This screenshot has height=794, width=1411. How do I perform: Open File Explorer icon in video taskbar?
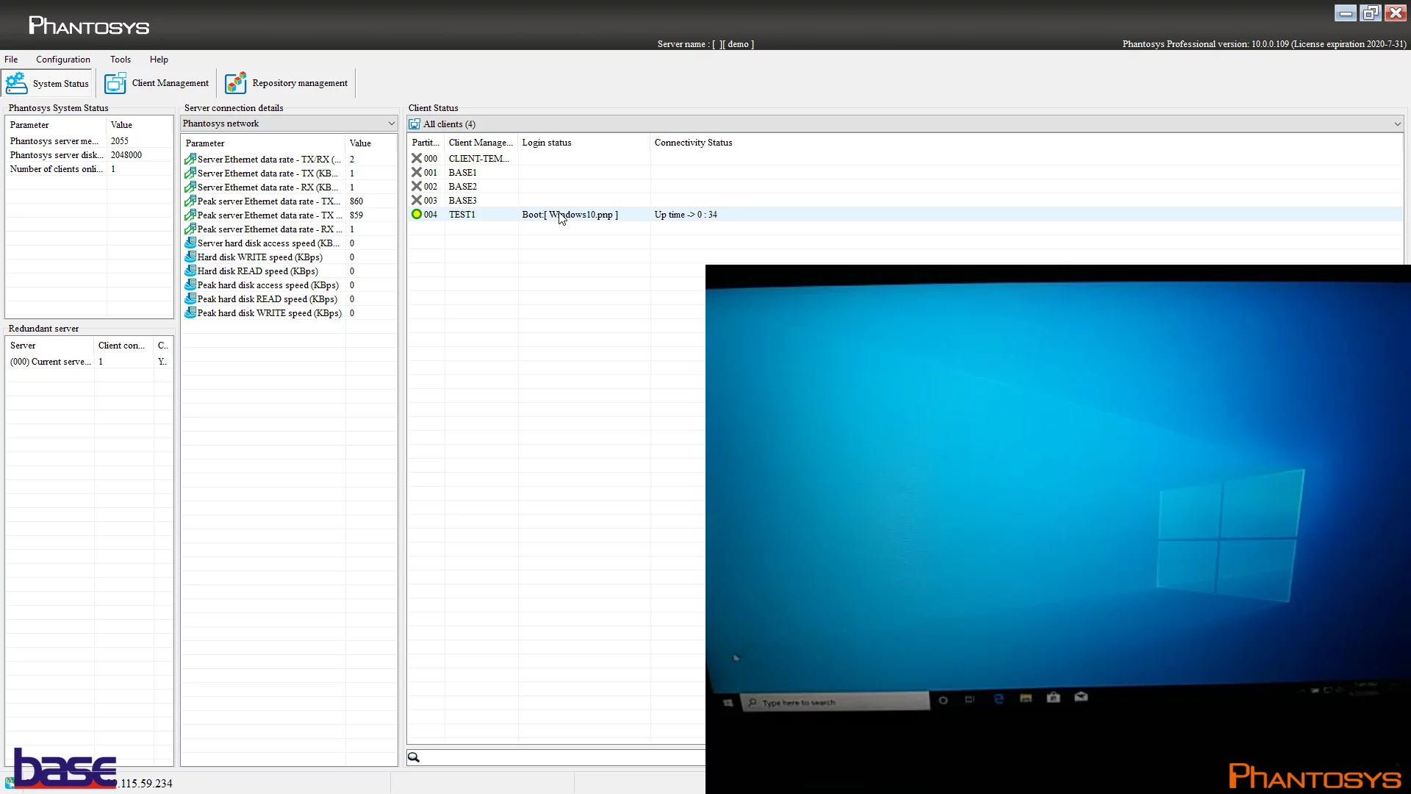coord(1026,698)
